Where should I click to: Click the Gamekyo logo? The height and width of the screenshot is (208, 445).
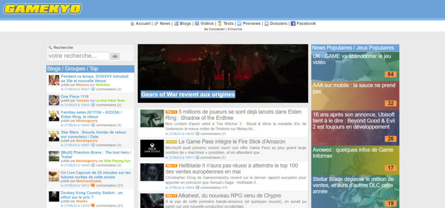pyautogui.click(x=43, y=9)
